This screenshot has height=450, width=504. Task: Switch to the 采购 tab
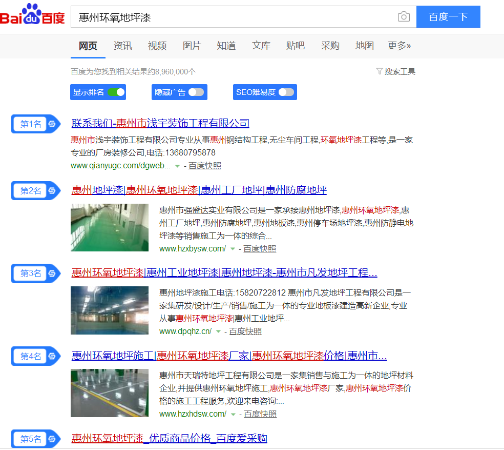pos(330,46)
